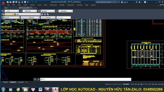Viewport: 164px width, 92px height.
Task: Open the ByLayer color control dropdown
Action: pos(19,18)
